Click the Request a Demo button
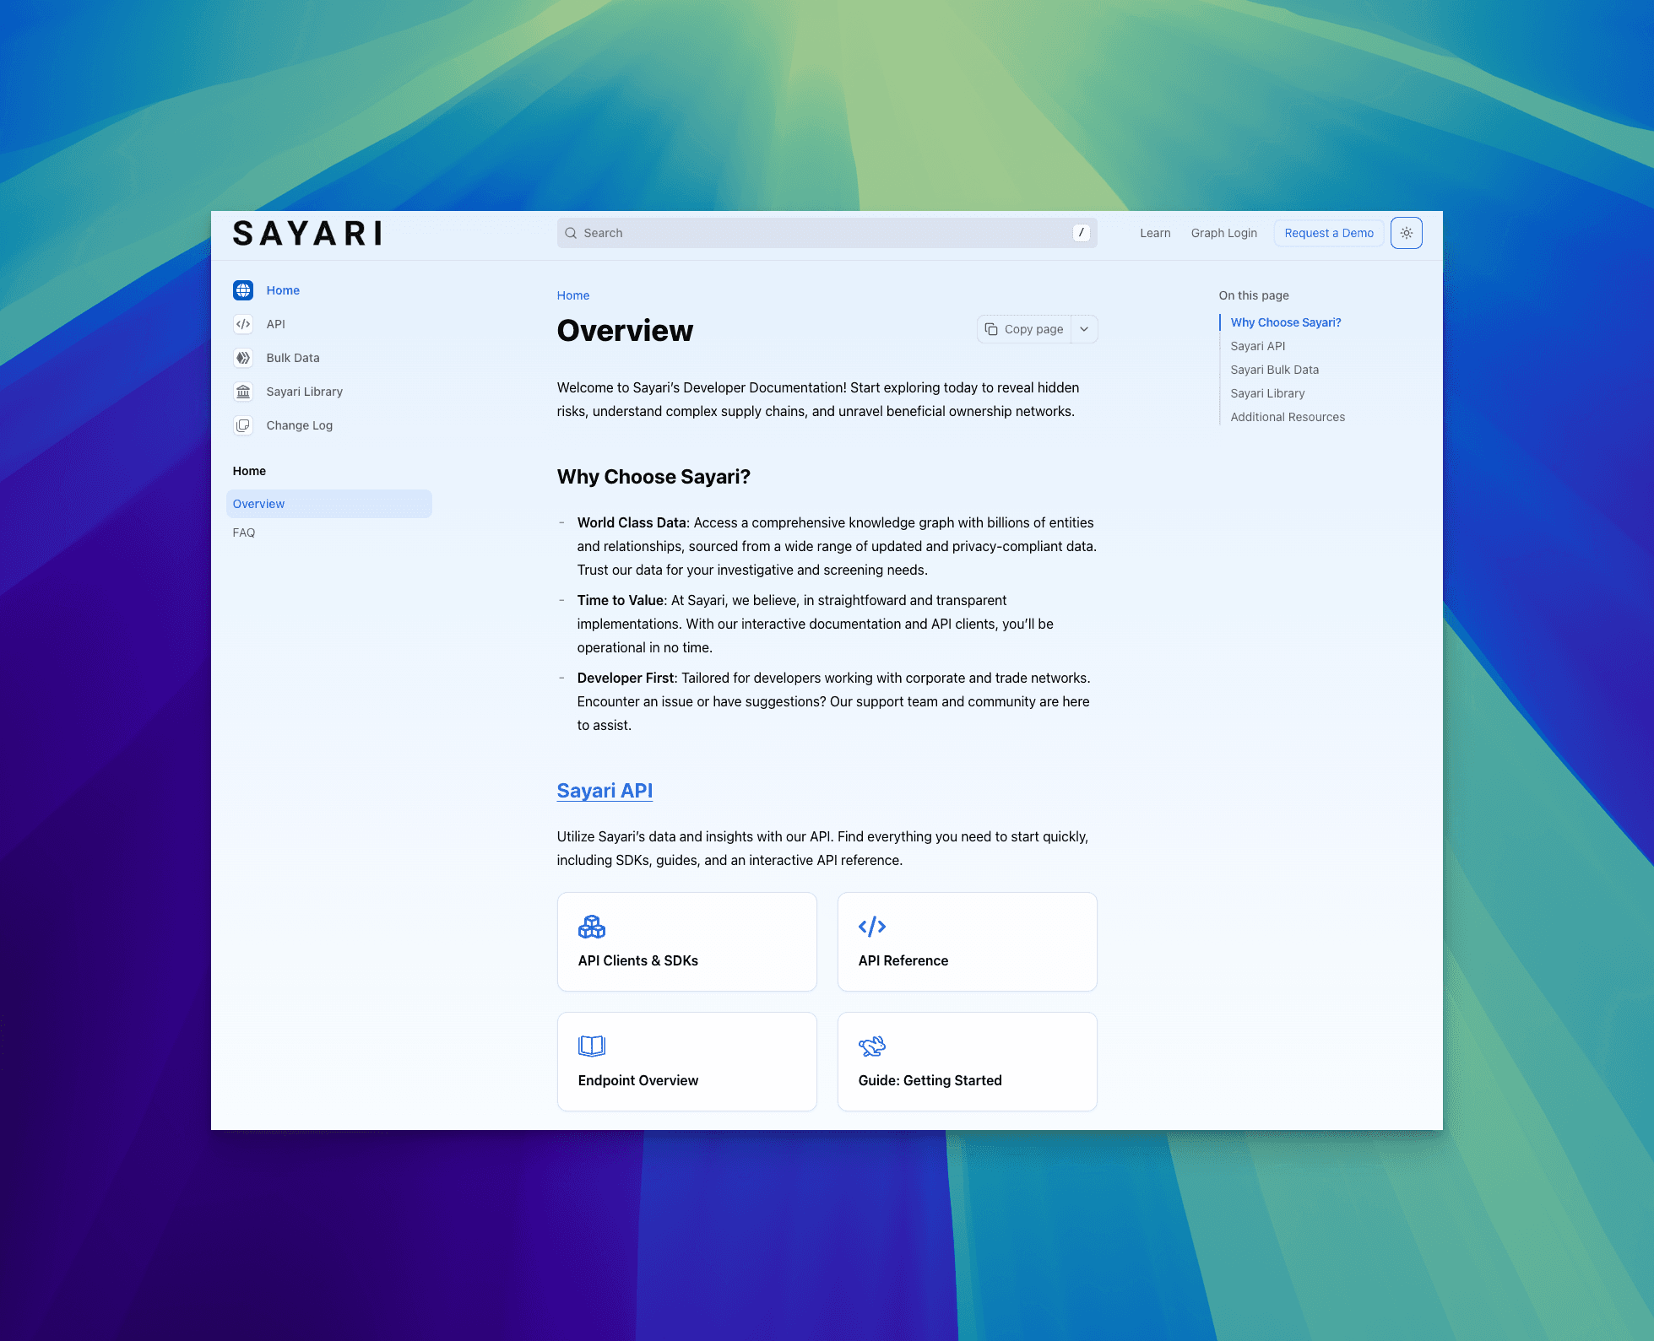The height and width of the screenshot is (1341, 1654). [x=1328, y=233]
